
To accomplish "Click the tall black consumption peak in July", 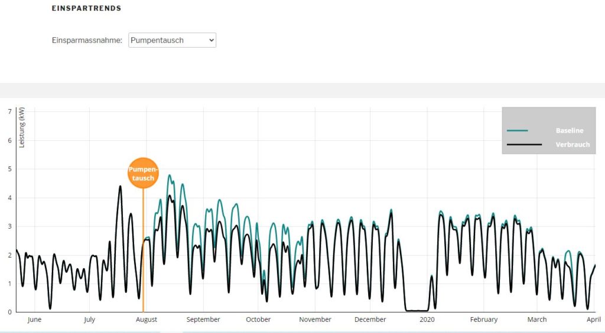I will point(120,187).
